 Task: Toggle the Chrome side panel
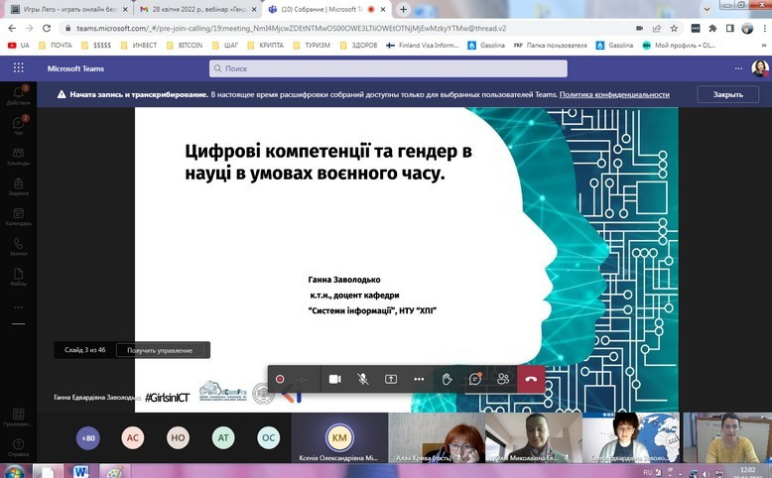[x=729, y=29]
